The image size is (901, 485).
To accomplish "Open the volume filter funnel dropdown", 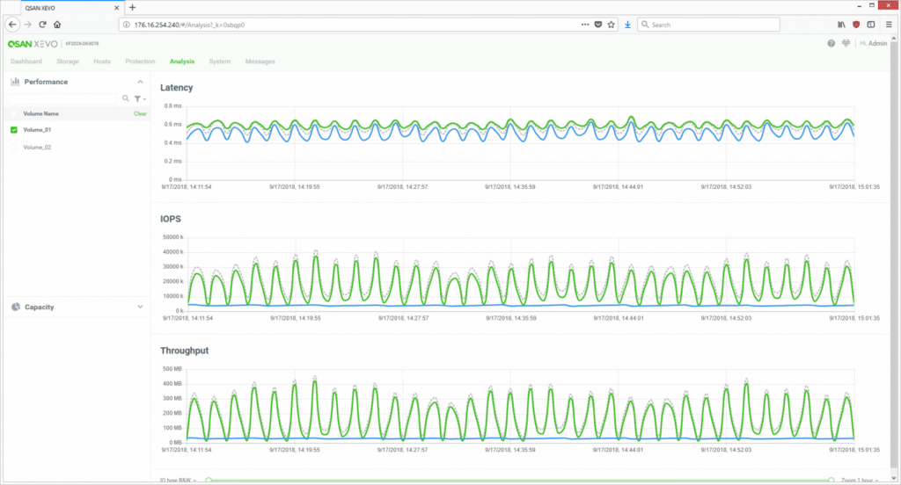I will [140, 98].
